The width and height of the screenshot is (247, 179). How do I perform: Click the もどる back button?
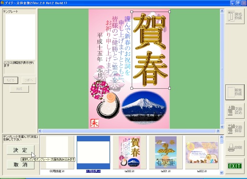click(11, 80)
